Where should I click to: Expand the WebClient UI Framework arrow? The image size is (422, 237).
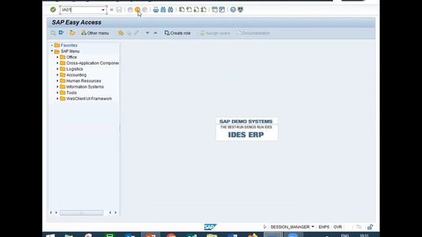click(x=57, y=98)
